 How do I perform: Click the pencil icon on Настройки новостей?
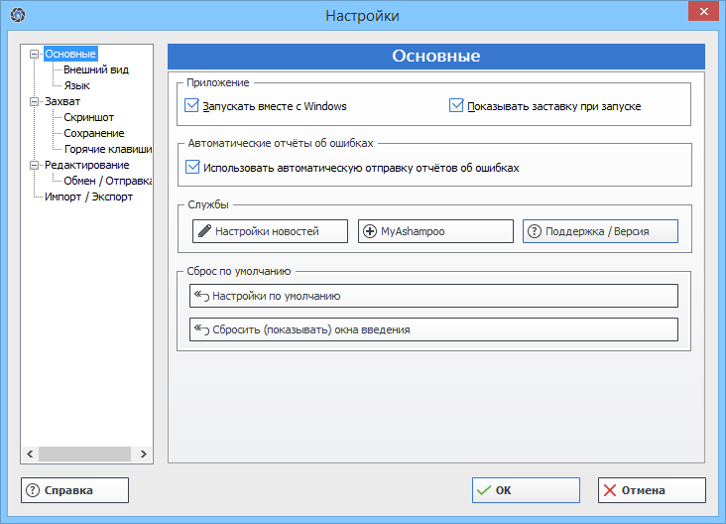pyautogui.click(x=203, y=231)
